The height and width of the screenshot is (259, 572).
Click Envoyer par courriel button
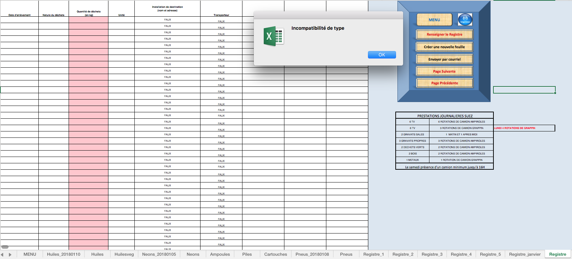pyautogui.click(x=444, y=59)
